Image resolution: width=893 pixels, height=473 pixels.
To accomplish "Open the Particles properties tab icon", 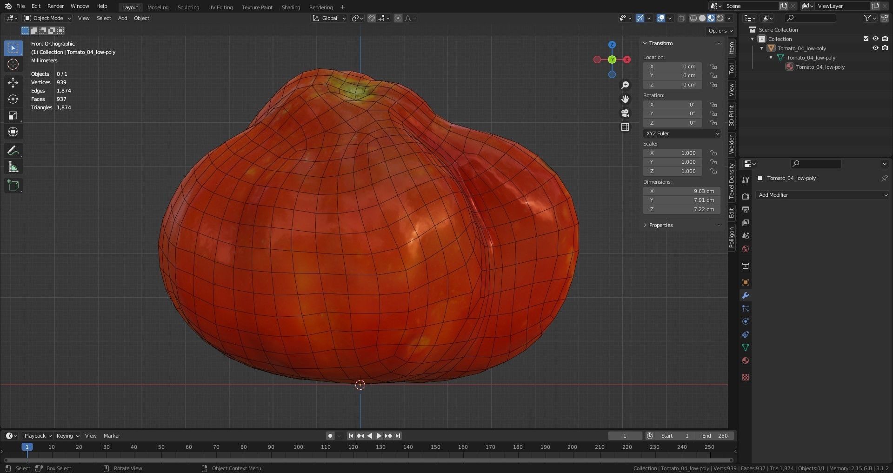I will click(746, 308).
